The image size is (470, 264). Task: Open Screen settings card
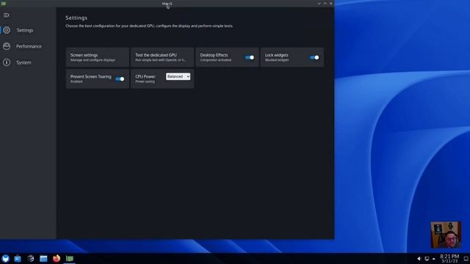(98, 57)
